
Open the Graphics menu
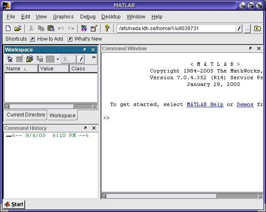pos(63,17)
